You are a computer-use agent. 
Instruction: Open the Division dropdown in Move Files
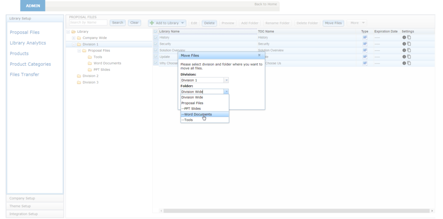tap(226, 80)
